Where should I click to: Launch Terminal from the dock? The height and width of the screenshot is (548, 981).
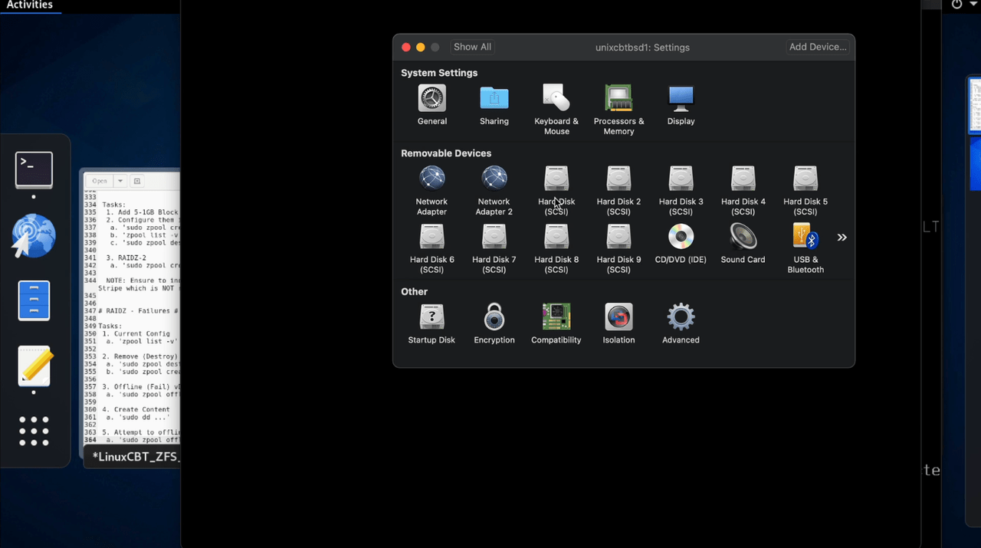coord(34,169)
